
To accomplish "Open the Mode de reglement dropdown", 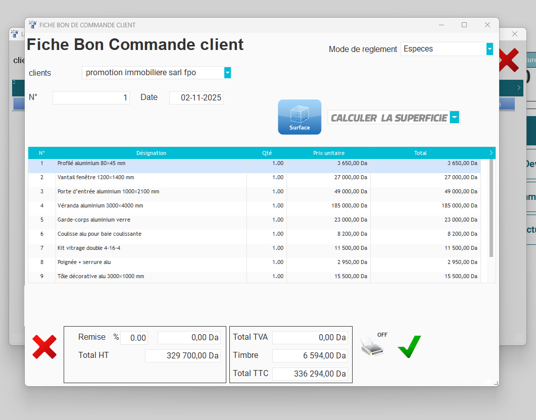I will 489,49.
